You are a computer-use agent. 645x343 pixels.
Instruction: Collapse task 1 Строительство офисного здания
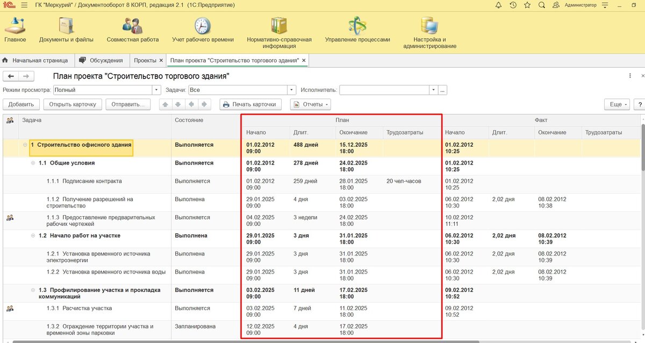pos(25,145)
